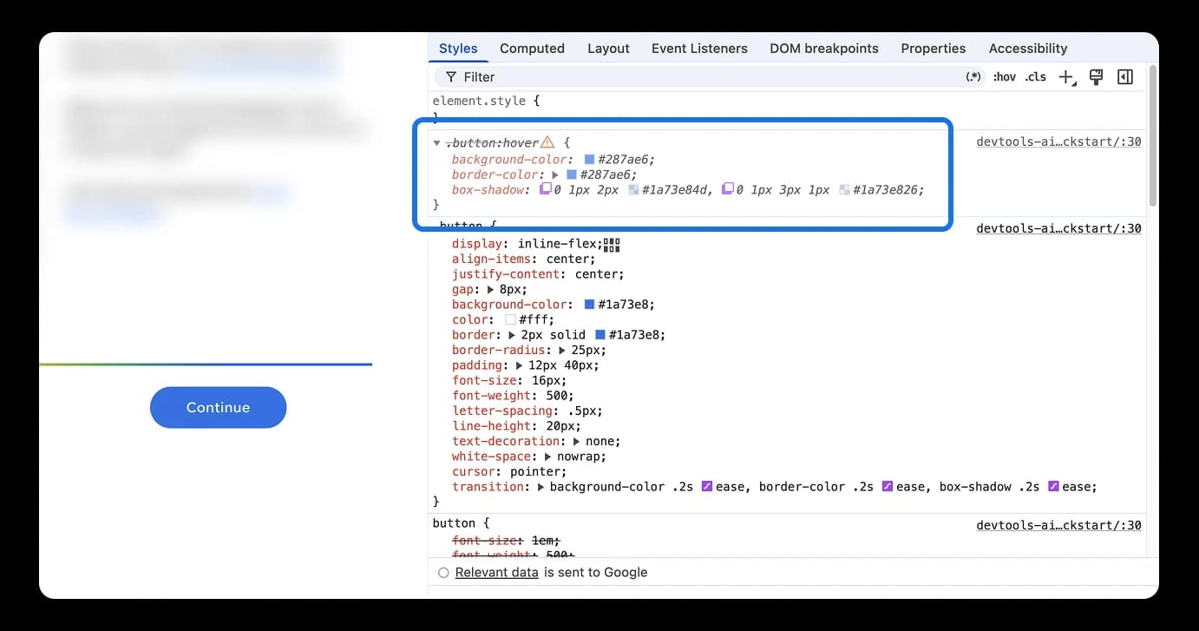The width and height of the screenshot is (1199, 631).
Task: Open the #1a73e826 box-shadow color swatch
Action: point(845,190)
